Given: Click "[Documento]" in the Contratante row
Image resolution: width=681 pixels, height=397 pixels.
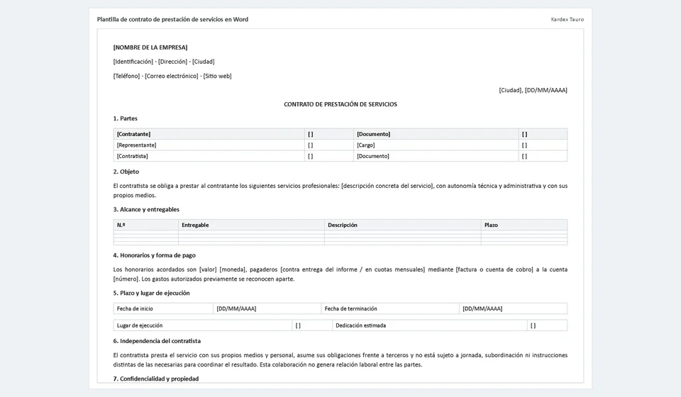Looking at the screenshot, I should tap(436, 134).
